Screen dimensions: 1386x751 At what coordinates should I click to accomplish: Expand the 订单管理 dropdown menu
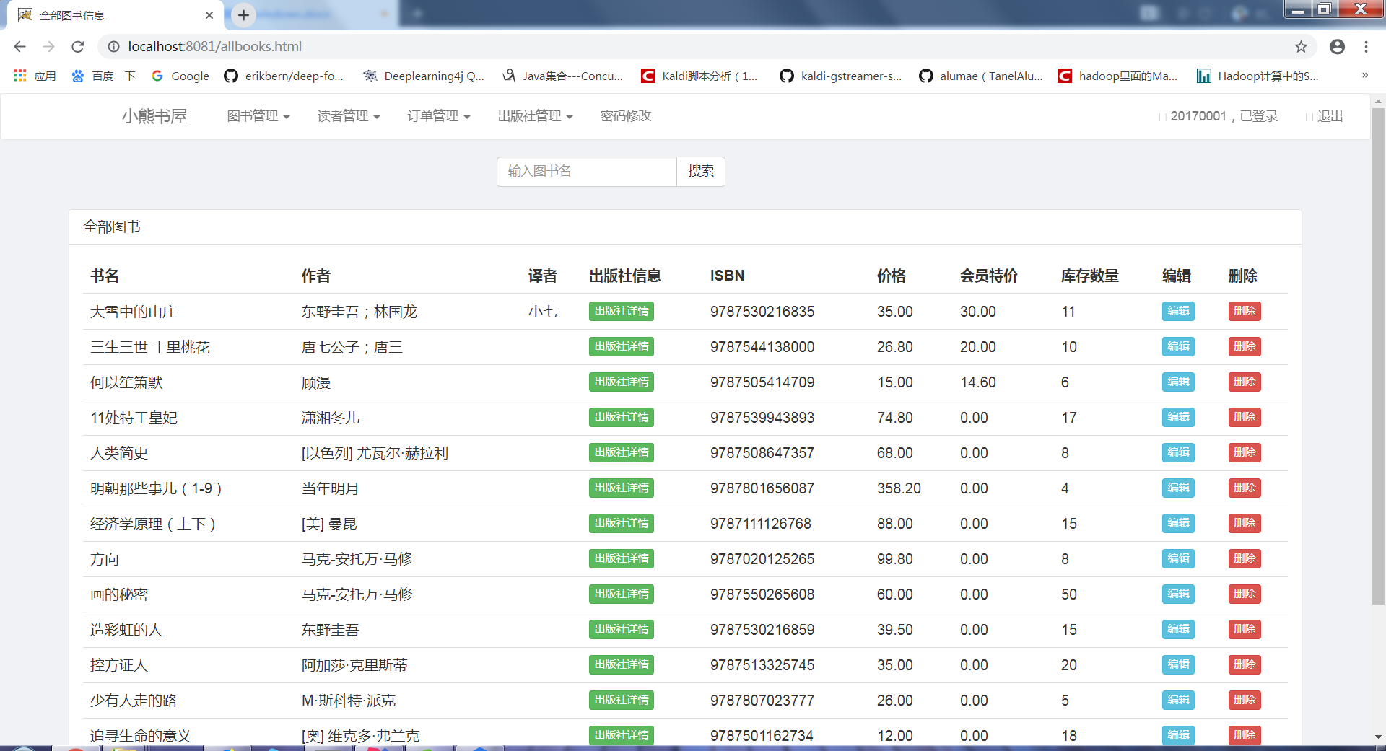click(x=438, y=116)
